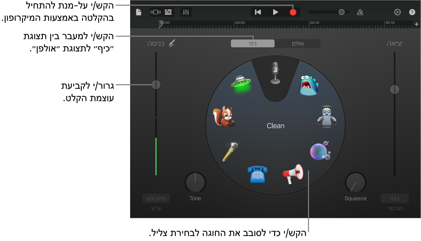Click the Squeeze knob
This screenshot has width=421, height=241.
point(356,182)
